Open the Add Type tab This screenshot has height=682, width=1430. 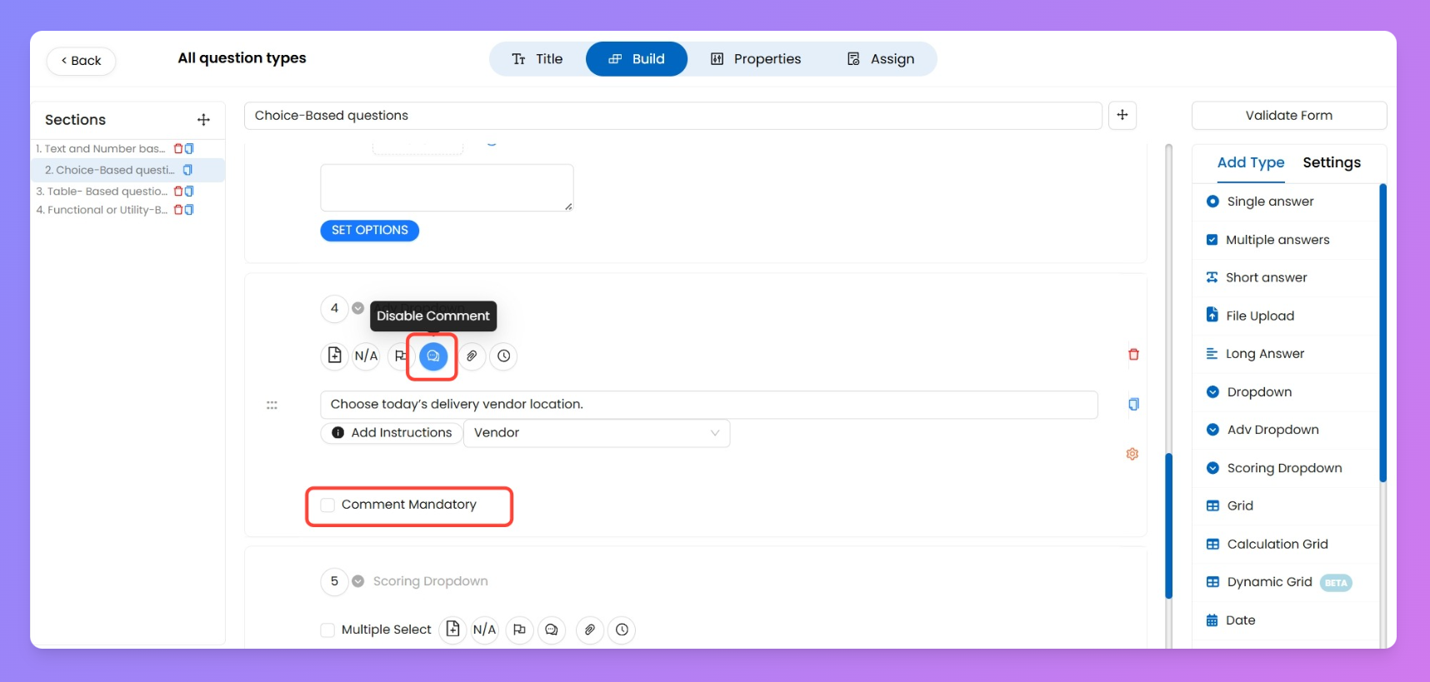point(1251,162)
